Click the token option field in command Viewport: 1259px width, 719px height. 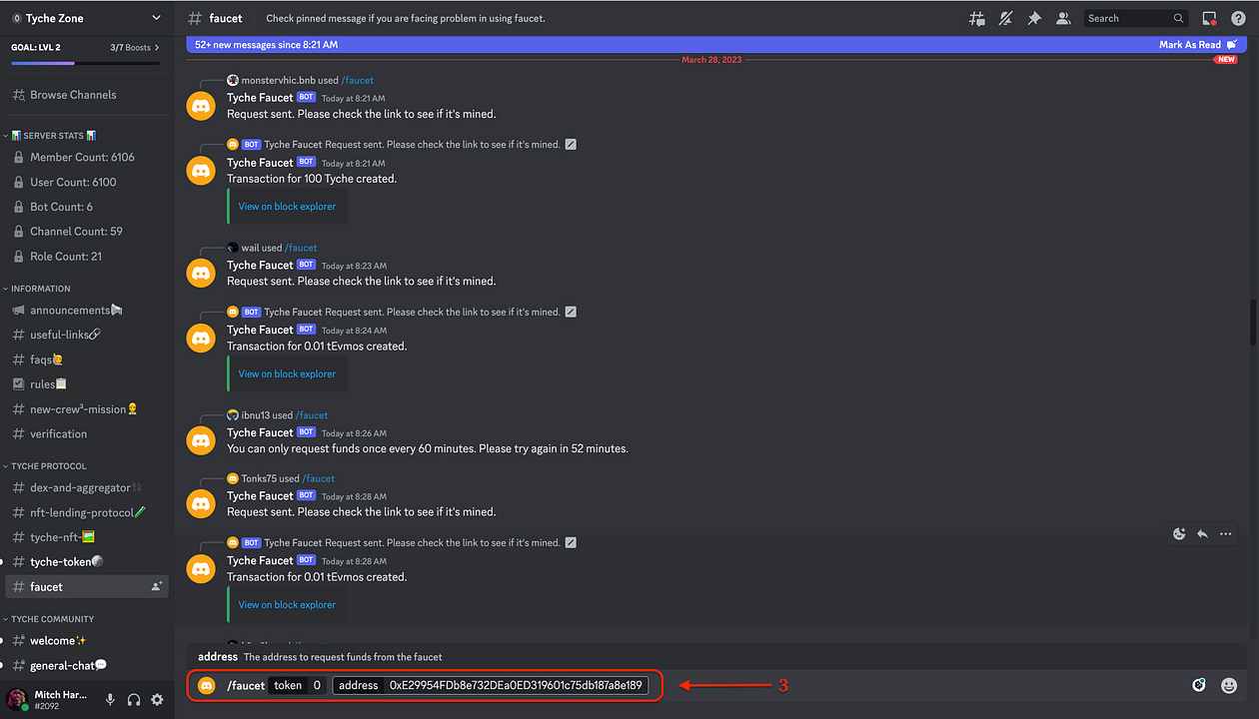click(x=298, y=686)
